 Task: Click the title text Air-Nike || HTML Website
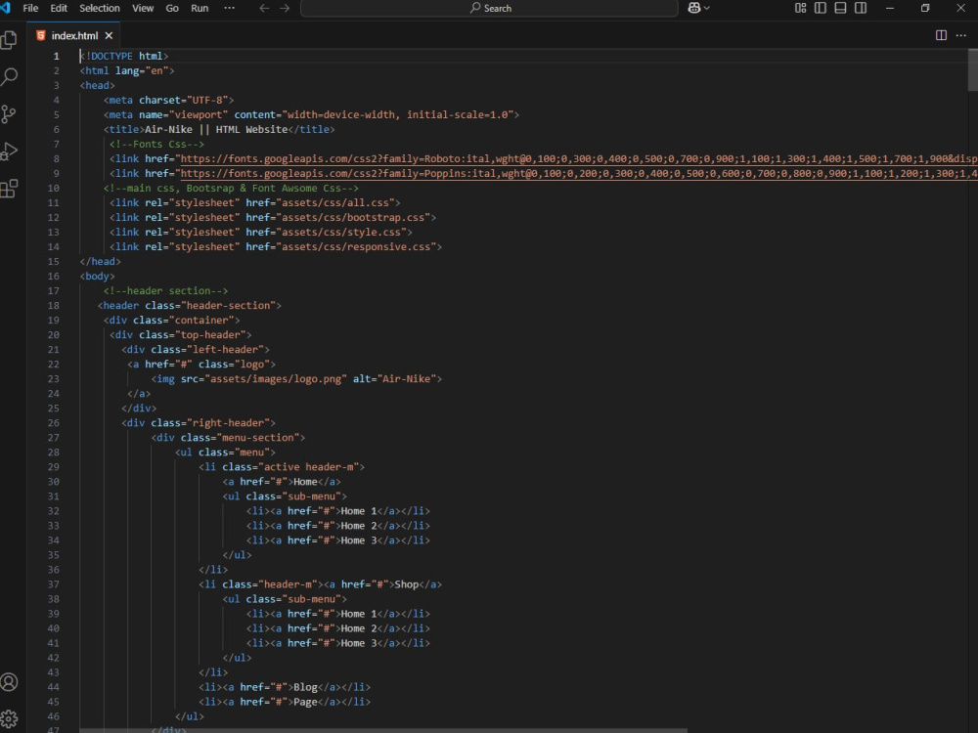tap(216, 130)
